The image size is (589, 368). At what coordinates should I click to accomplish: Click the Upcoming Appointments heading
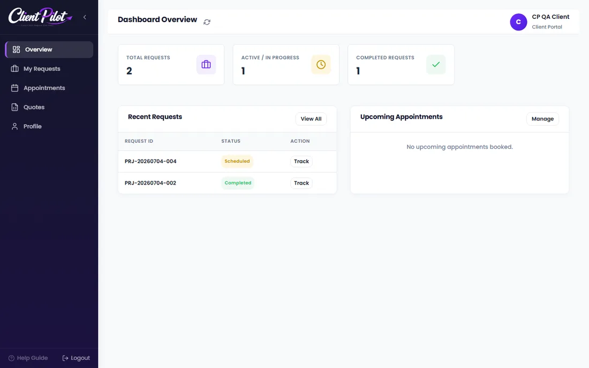pos(401,117)
